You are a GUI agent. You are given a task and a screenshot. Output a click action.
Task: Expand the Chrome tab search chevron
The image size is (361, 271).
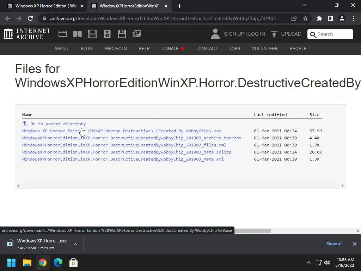tap(304, 5)
